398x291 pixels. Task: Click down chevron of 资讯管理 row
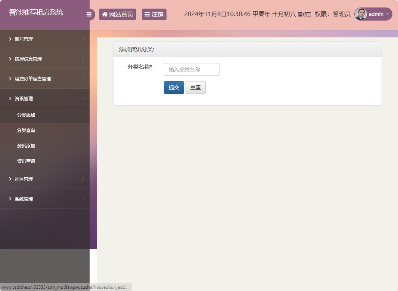tap(83, 98)
